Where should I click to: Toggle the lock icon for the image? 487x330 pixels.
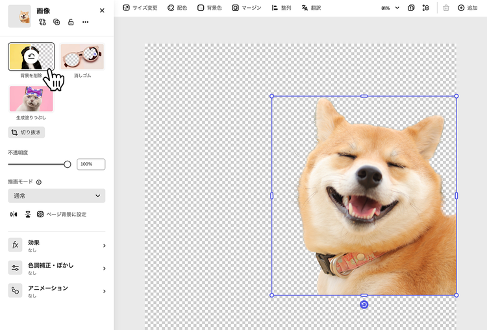(70, 22)
